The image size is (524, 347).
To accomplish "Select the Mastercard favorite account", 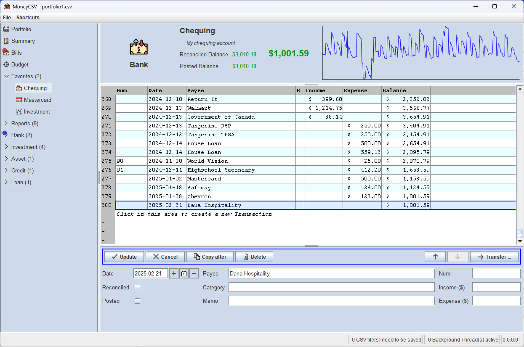I will tap(38, 100).
